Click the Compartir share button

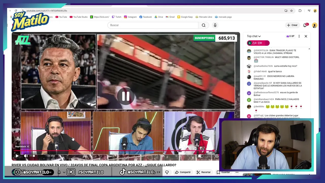[x=183, y=172]
